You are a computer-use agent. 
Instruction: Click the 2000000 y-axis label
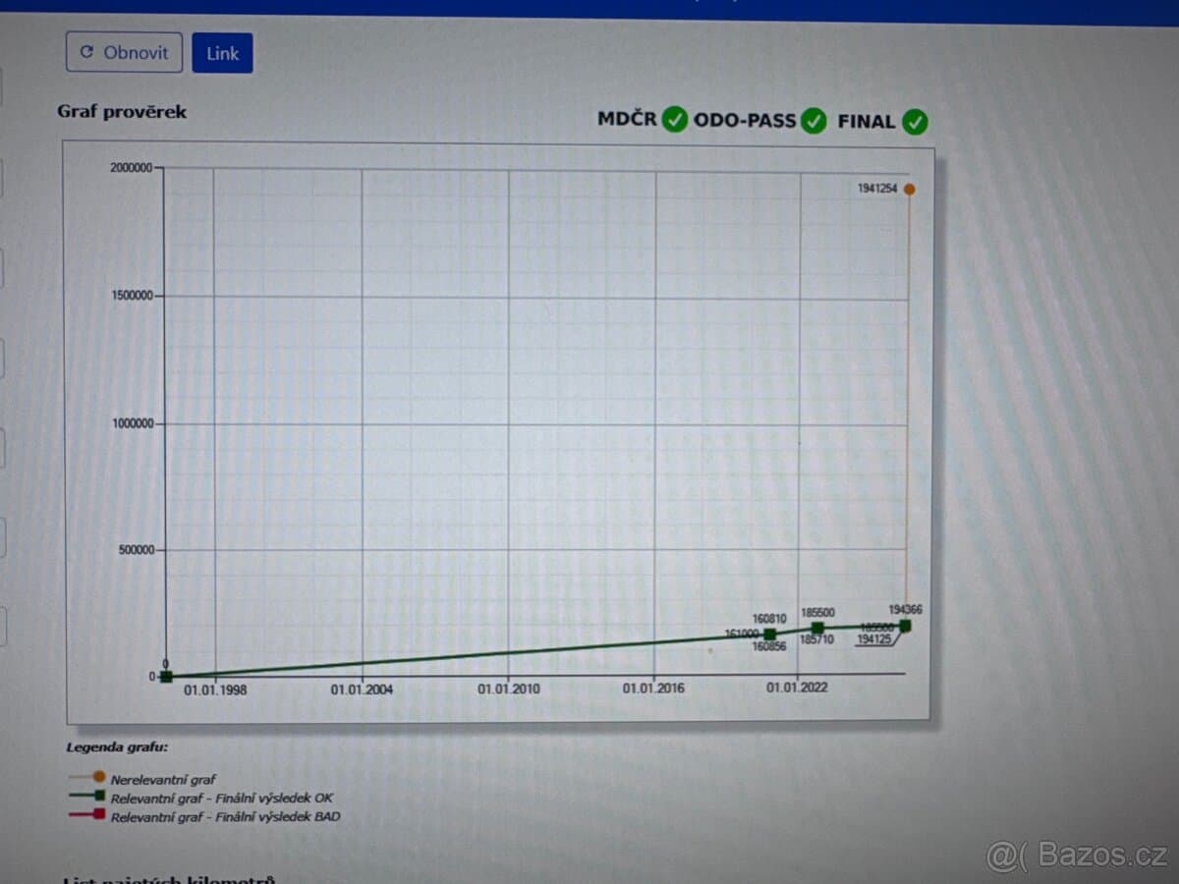tap(131, 168)
